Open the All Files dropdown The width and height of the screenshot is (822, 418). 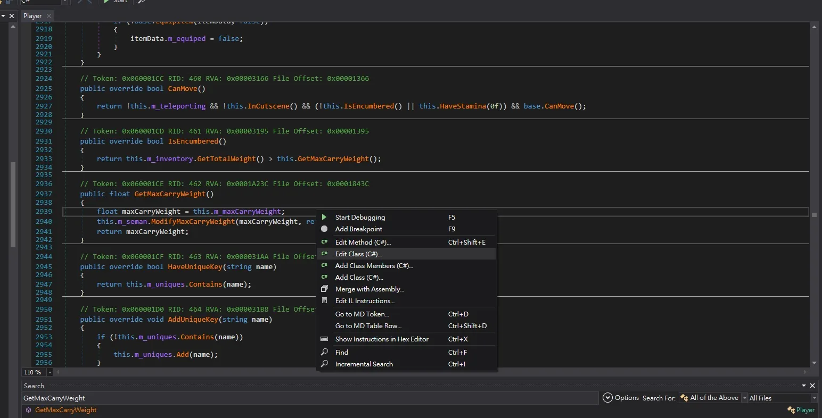(x=783, y=398)
